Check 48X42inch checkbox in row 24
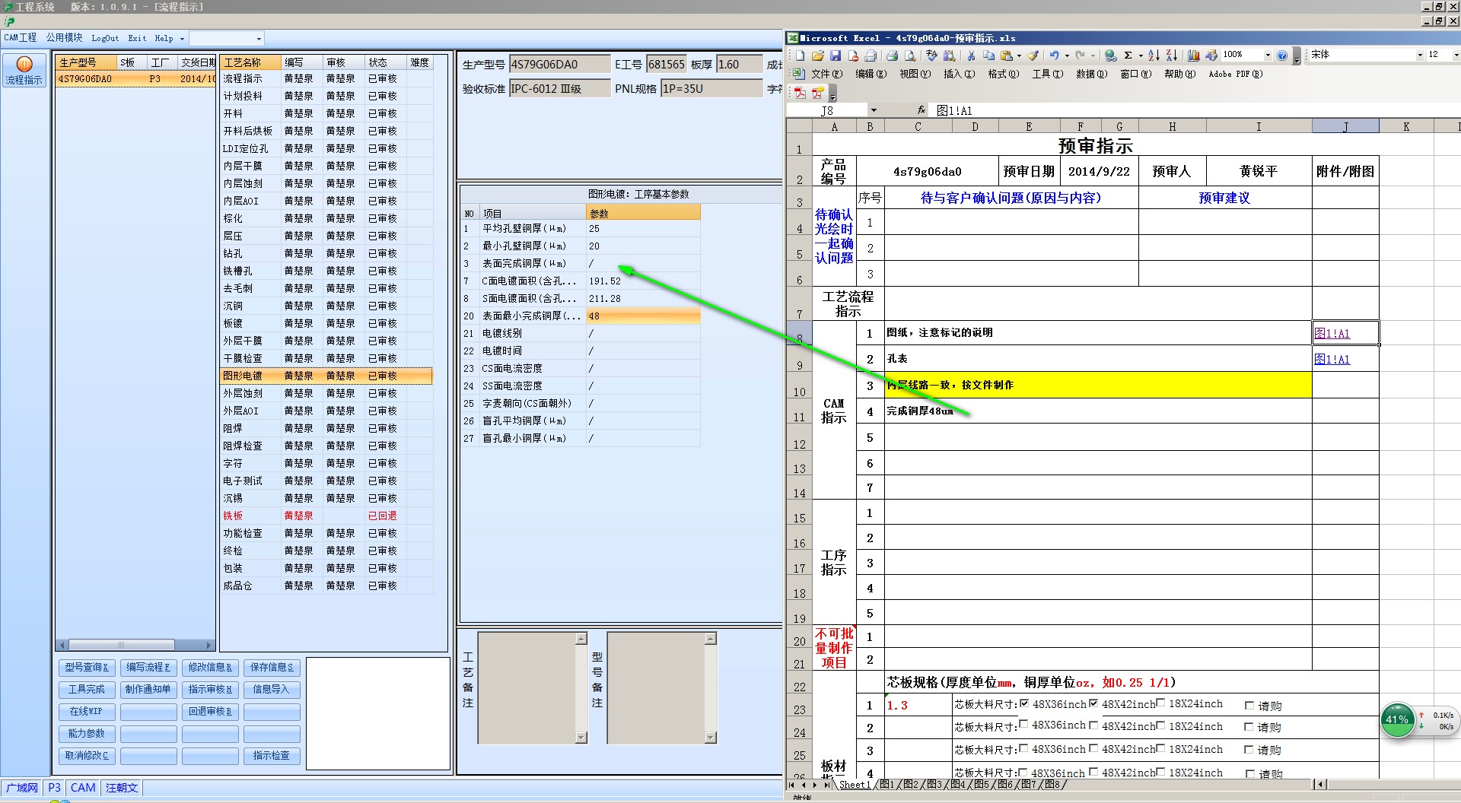This screenshot has width=1461, height=803. point(1093,725)
